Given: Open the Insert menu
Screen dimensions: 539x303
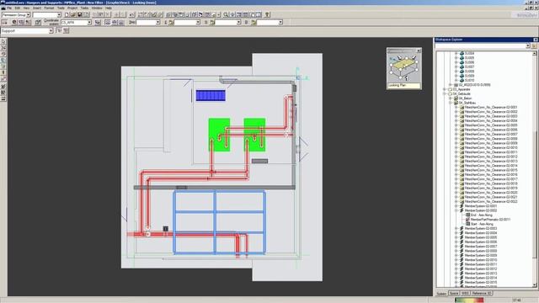Looking at the screenshot, I should pyautogui.click(x=37, y=8).
